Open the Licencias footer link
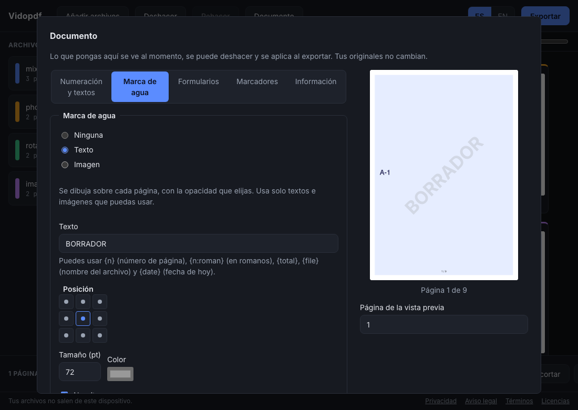 [x=555, y=401]
